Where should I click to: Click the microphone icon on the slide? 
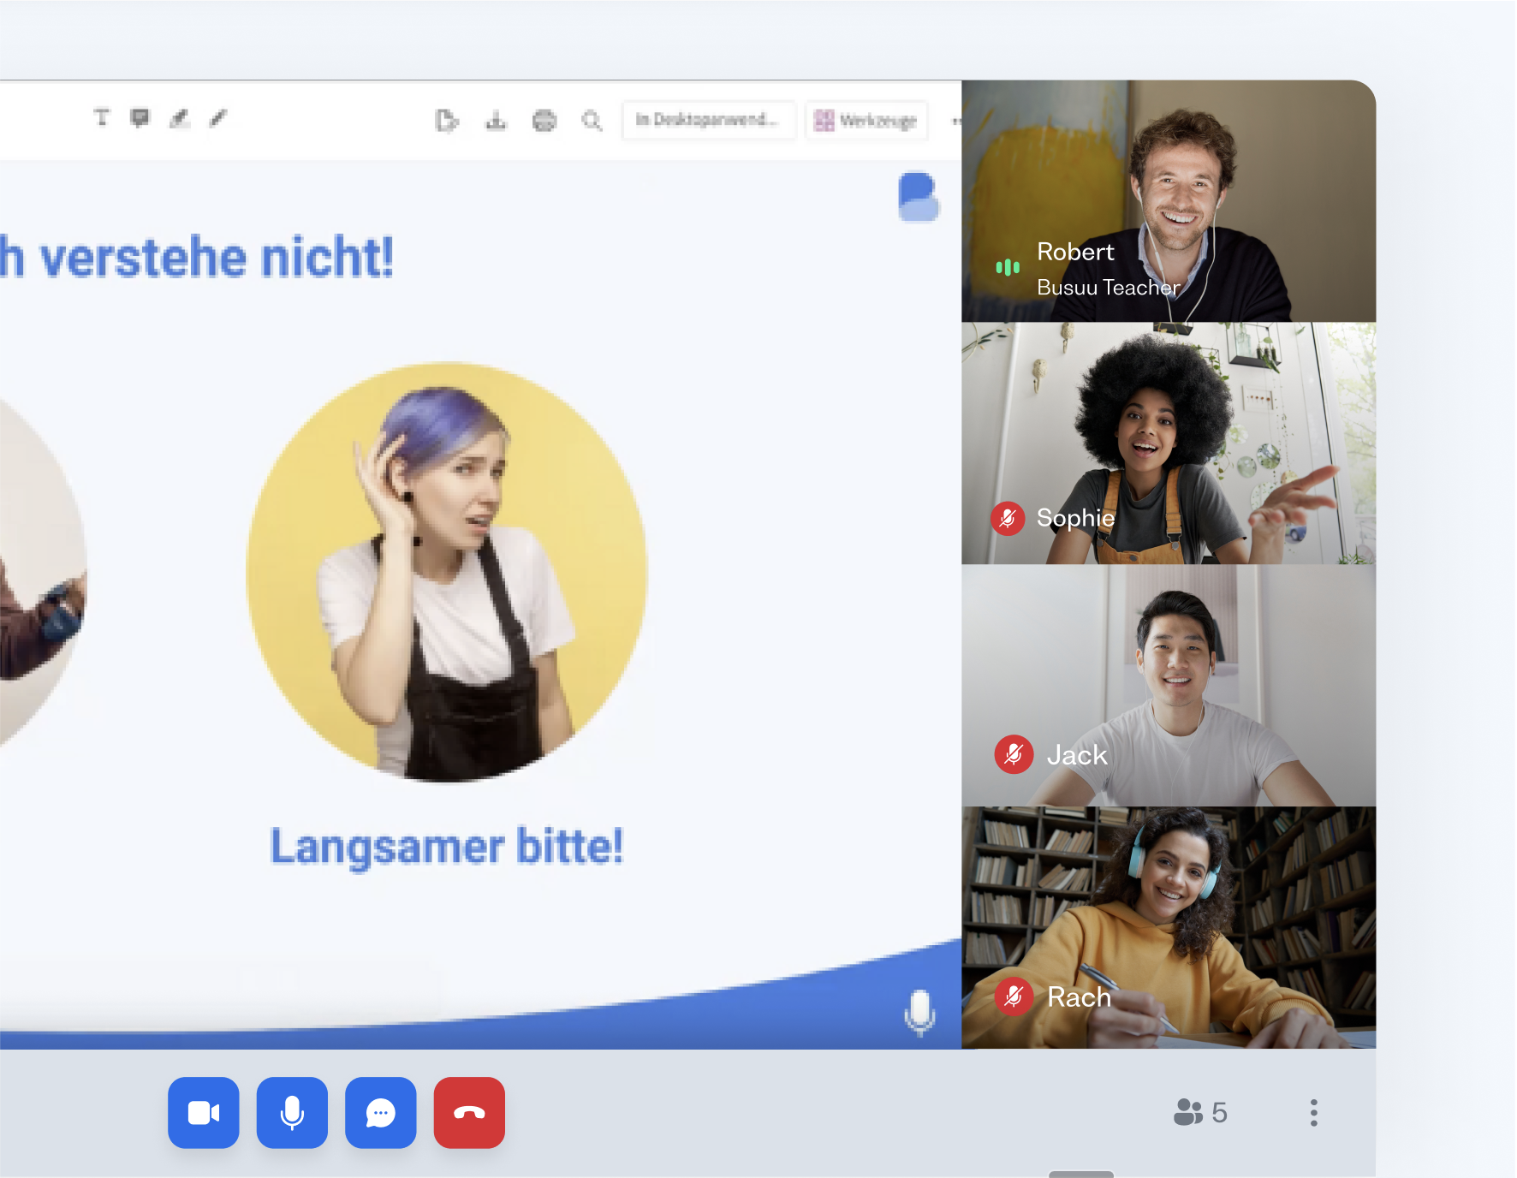tap(919, 1011)
